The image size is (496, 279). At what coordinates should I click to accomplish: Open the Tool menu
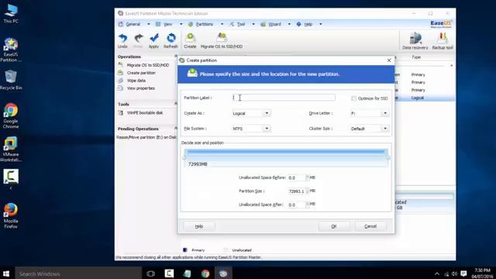pos(241,24)
